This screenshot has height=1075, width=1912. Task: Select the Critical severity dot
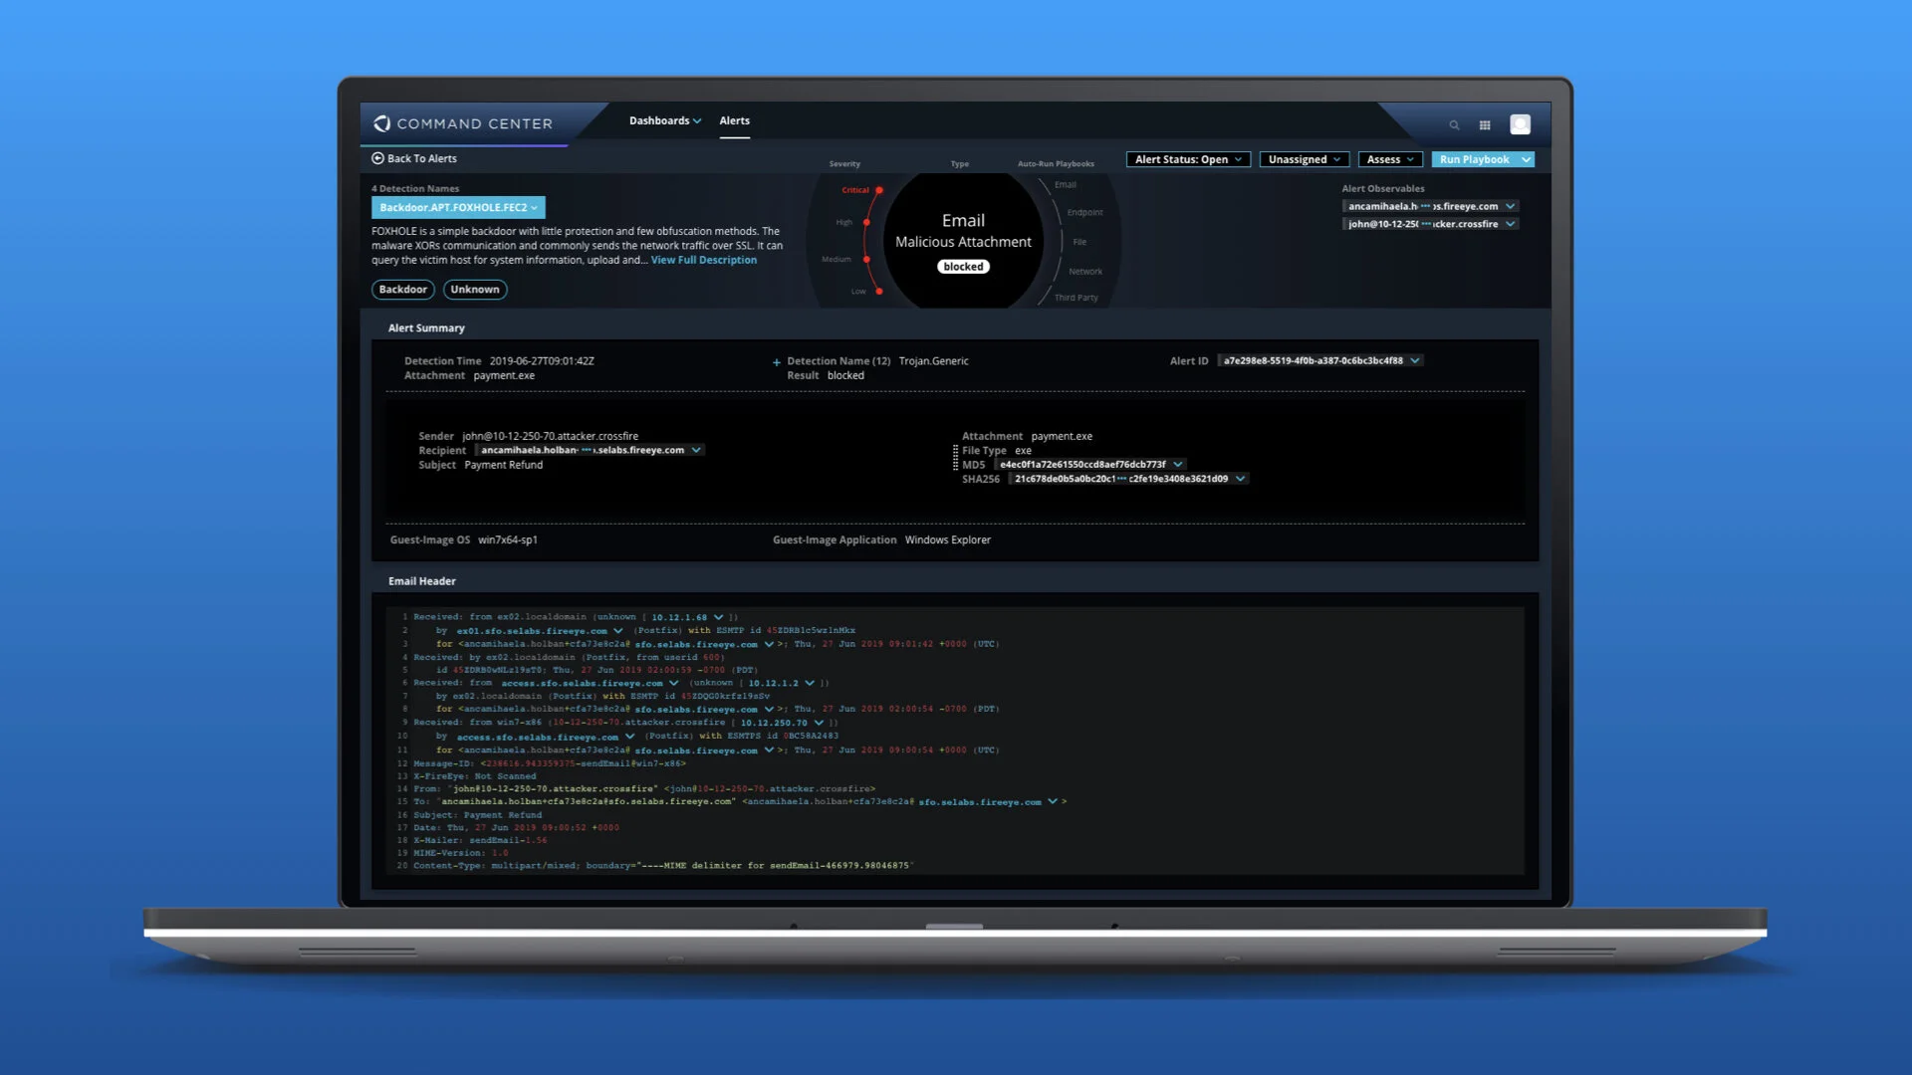click(x=879, y=190)
